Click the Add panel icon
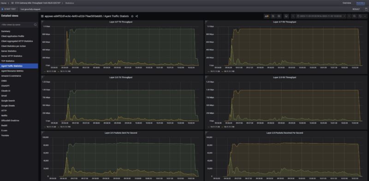Viewport: 369px width, 181px height. (x=267, y=16)
